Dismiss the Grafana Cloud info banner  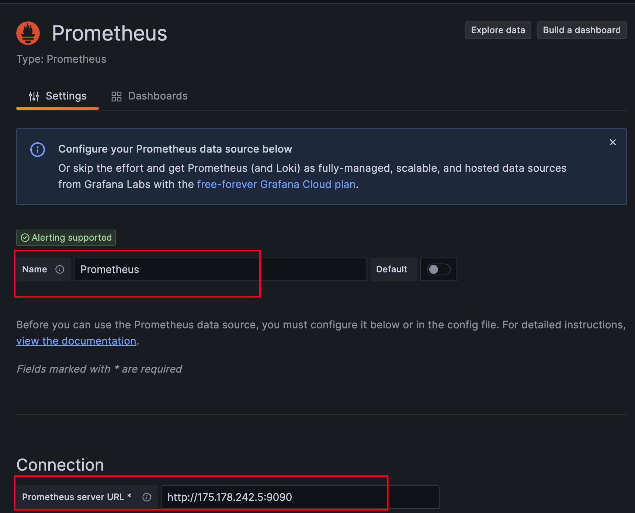(x=613, y=142)
